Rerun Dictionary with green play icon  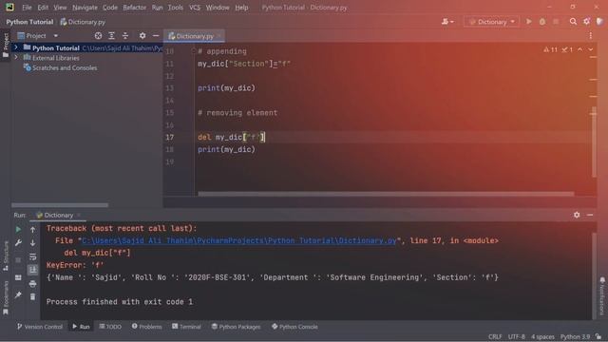point(18,229)
